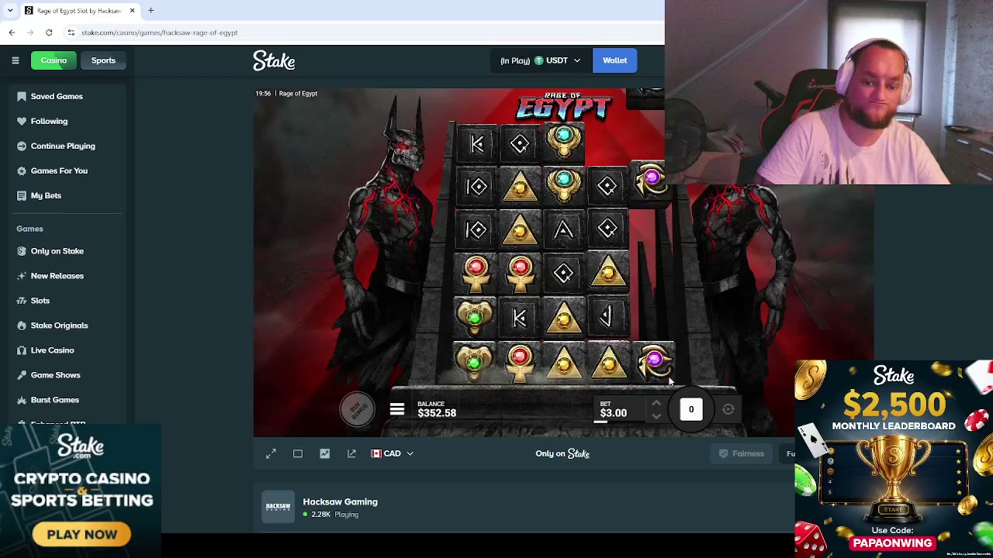Open Saved Games in the sidebar
This screenshot has width=993, height=558.
(57, 96)
